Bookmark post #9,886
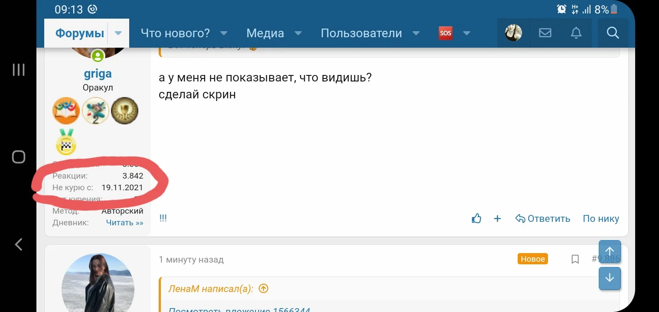Viewport: 659px width, 312px height. point(575,259)
